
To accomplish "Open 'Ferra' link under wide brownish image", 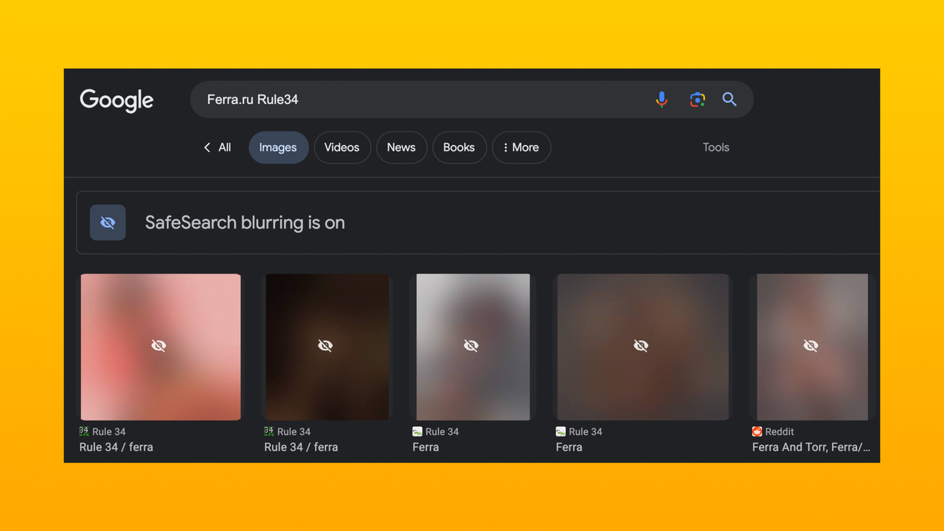I will pyautogui.click(x=569, y=447).
